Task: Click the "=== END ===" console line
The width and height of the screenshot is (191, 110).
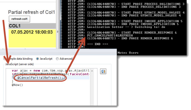Action: click(x=98, y=44)
